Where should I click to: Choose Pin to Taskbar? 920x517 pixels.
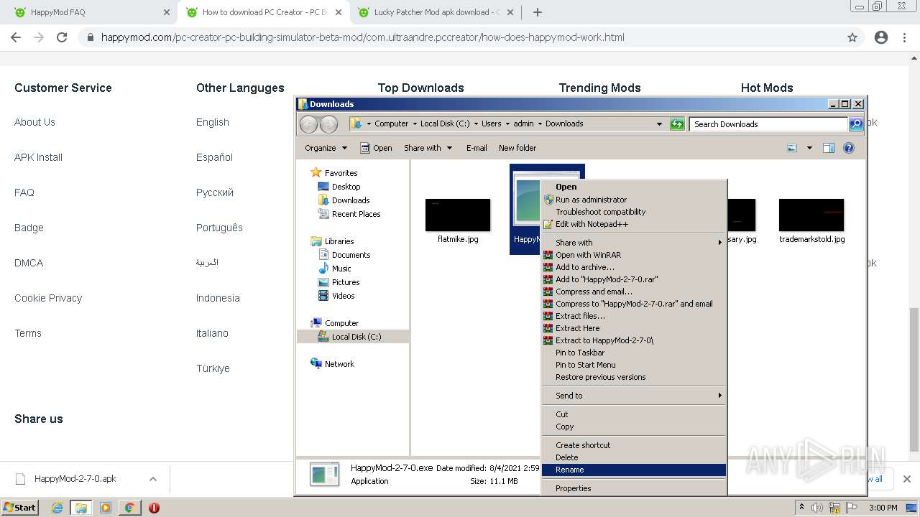coord(633,353)
